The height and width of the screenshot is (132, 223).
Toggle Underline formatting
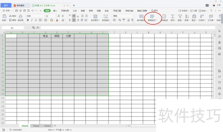[x=36, y=20]
